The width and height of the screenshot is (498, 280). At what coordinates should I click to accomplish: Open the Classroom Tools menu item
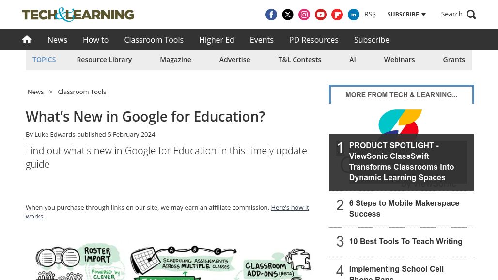point(154,40)
